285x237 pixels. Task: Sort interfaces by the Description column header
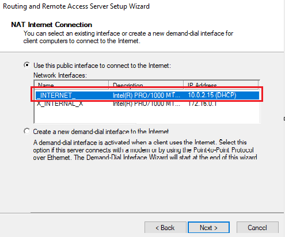pos(146,85)
